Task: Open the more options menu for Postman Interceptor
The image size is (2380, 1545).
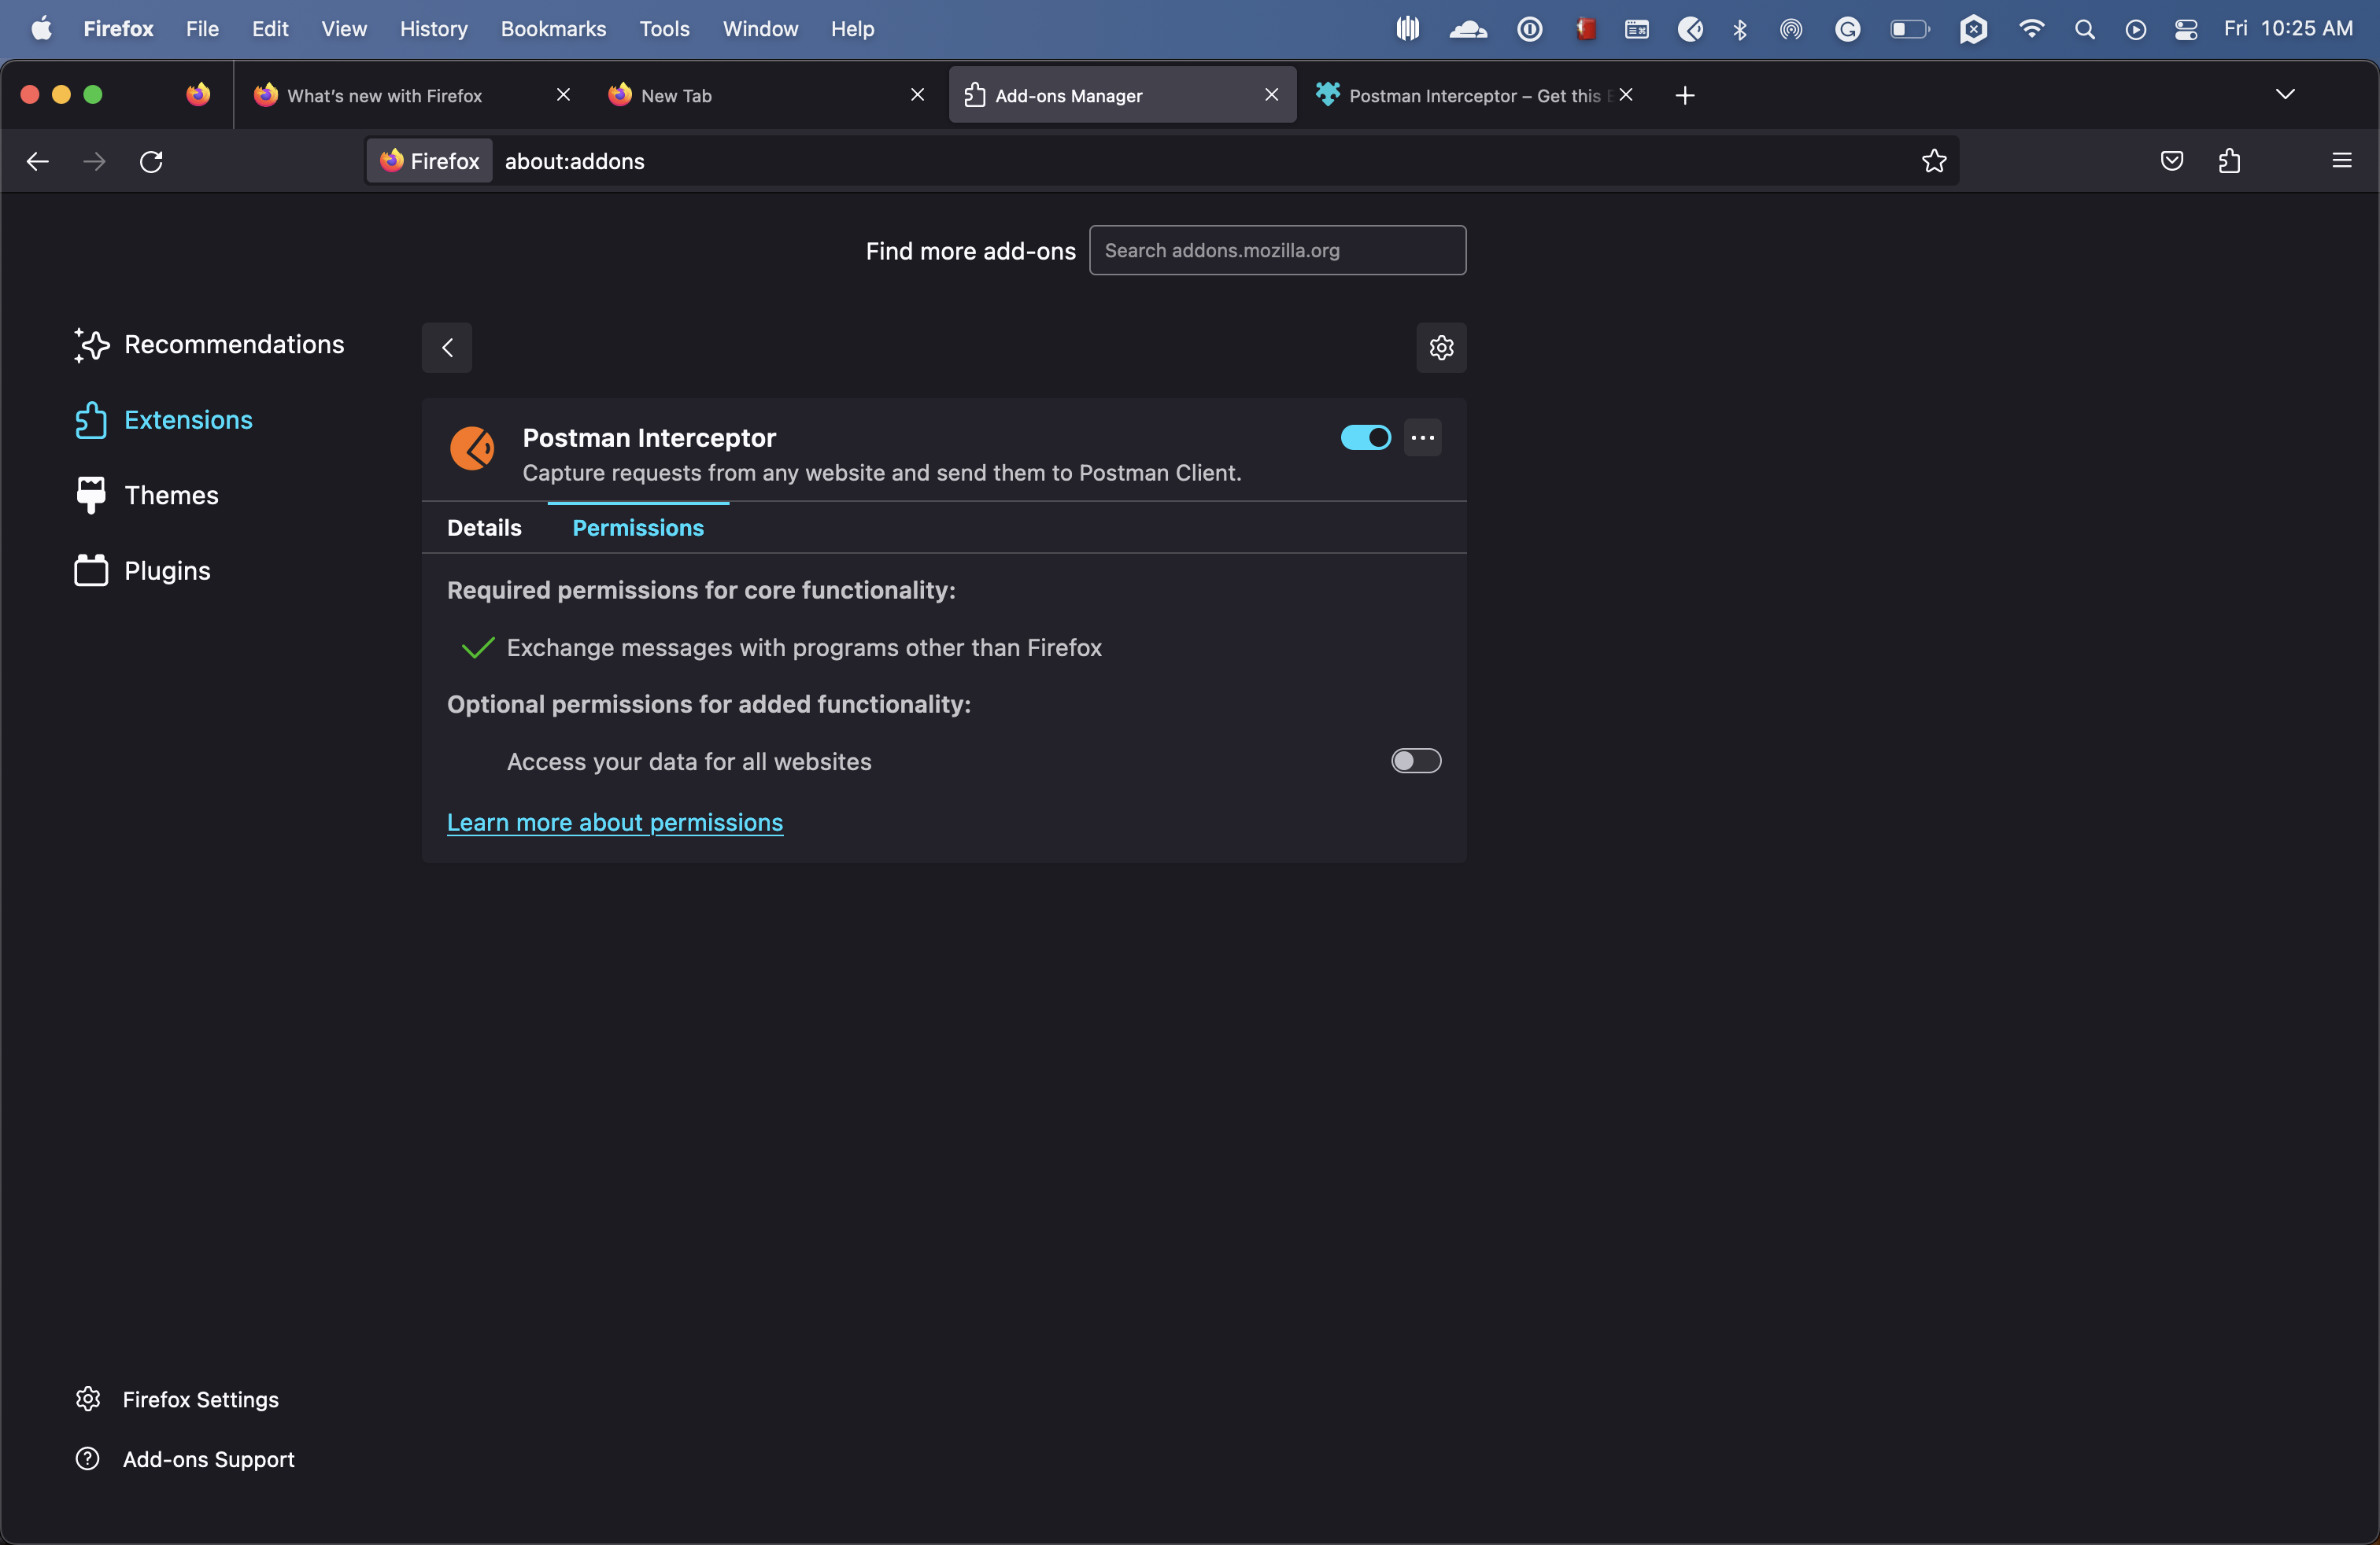Action: click(1423, 437)
